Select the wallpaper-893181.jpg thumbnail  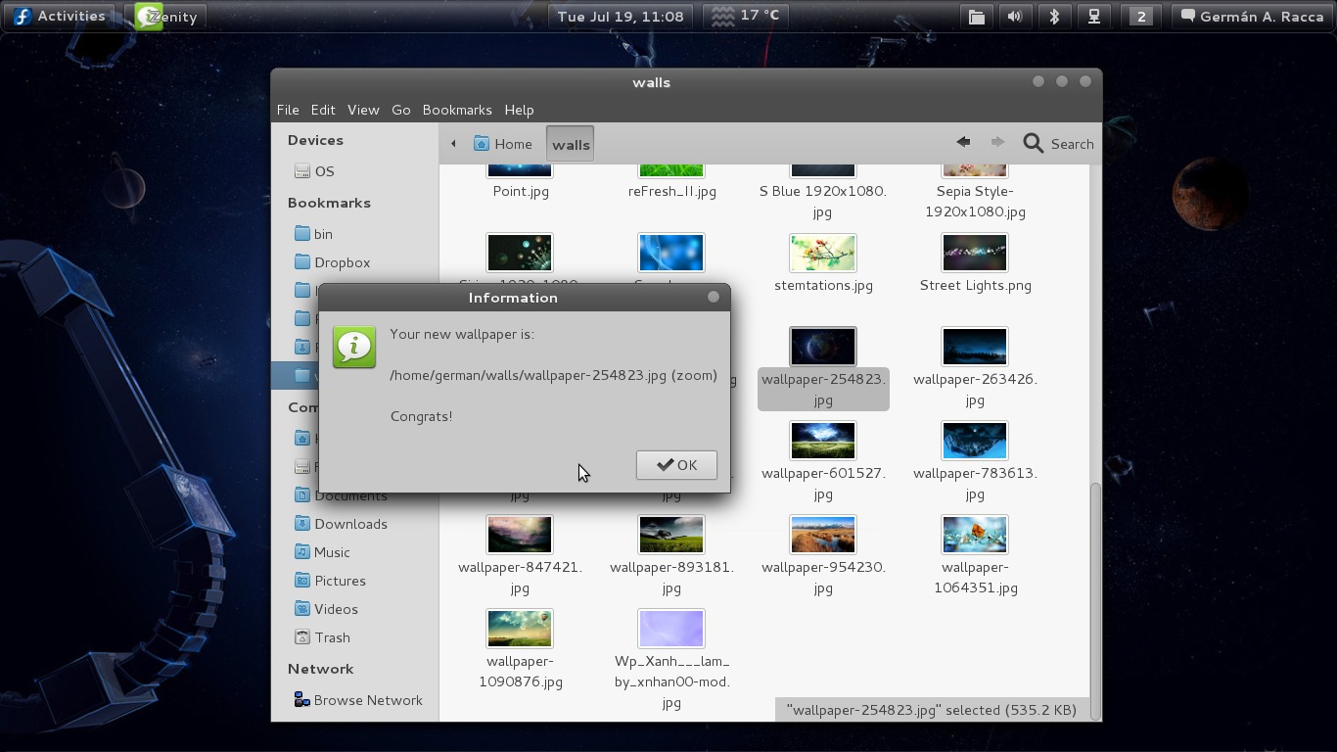point(671,535)
